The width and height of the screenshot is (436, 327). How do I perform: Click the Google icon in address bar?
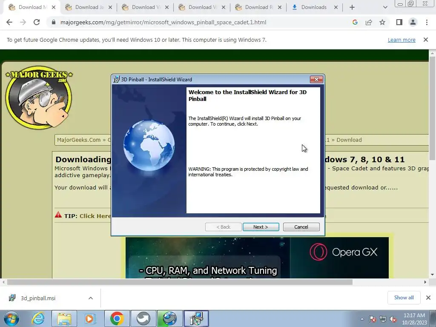point(355,22)
